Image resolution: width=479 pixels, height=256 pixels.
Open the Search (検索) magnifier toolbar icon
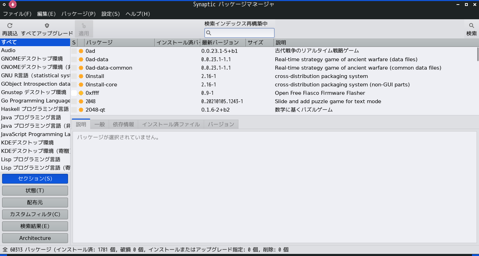(472, 26)
